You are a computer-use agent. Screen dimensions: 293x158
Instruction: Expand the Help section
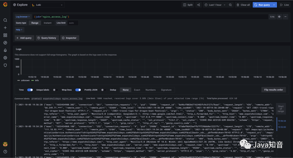click(19, 30)
